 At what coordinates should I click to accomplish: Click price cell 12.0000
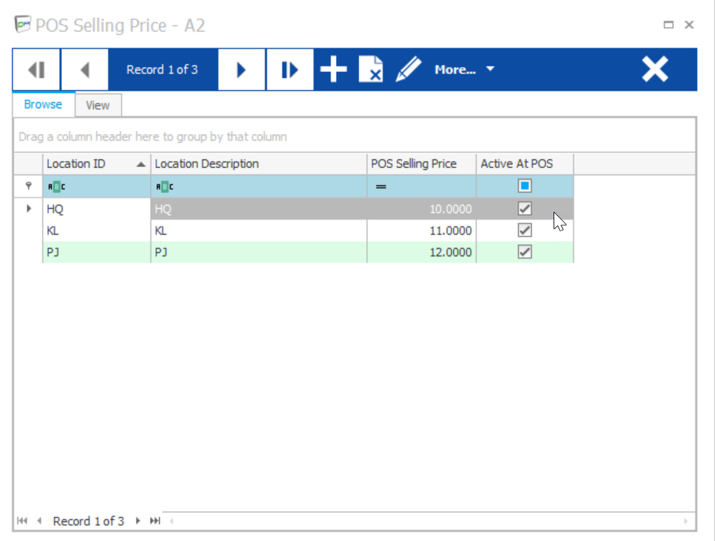click(x=422, y=252)
